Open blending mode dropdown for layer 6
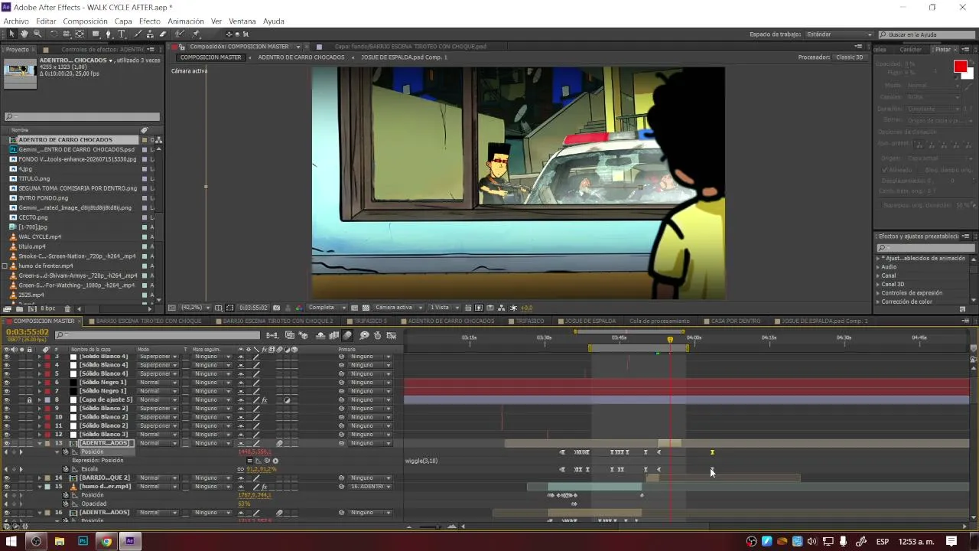 point(158,382)
